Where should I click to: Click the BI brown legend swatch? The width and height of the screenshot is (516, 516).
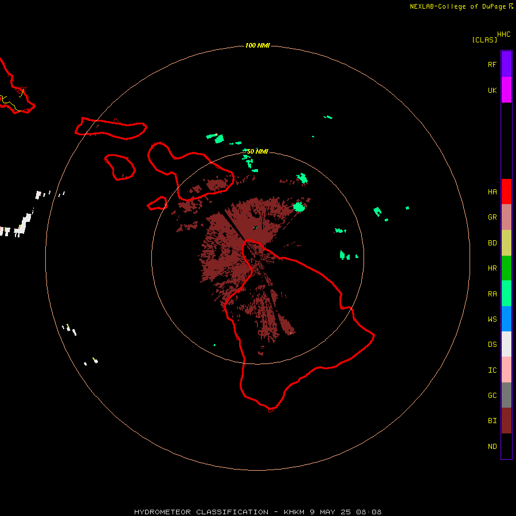point(506,421)
